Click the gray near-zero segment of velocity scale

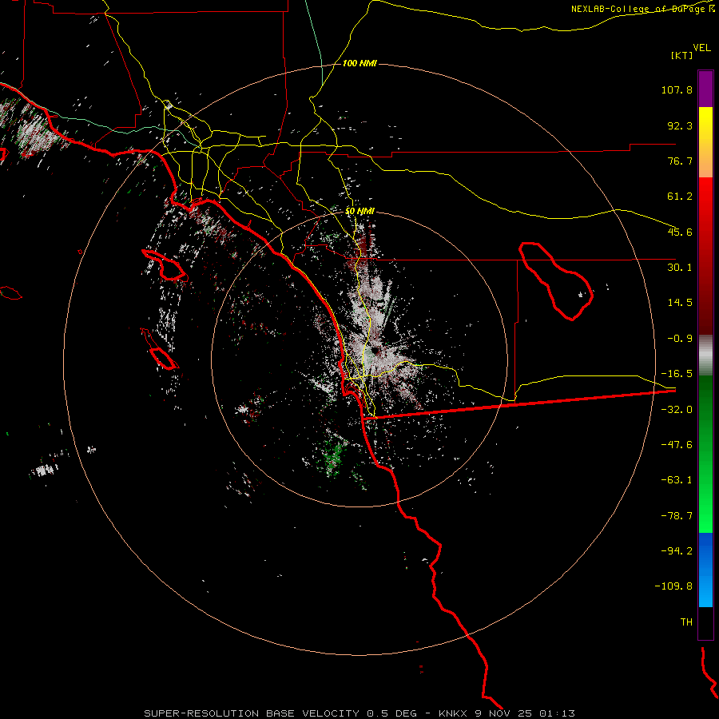coord(705,356)
